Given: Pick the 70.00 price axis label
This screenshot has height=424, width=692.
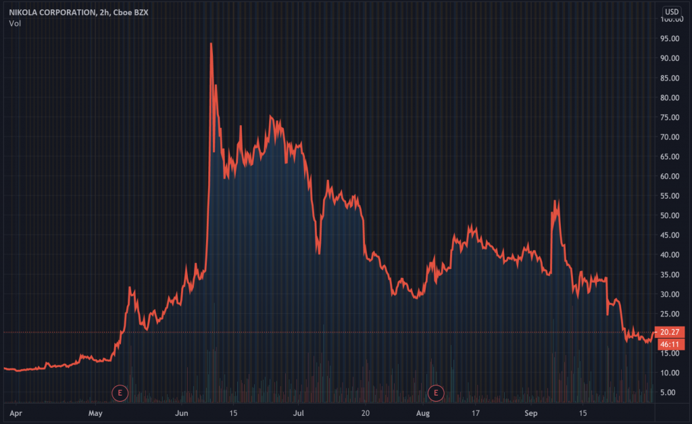Looking at the screenshot, I should click(x=670, y=137).
